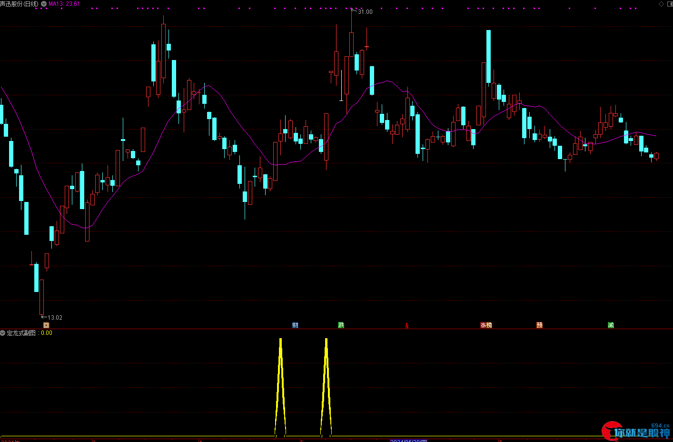Open the red $ dividend marker
Viewport: 673px width, 442px height.
coord(406,326)
